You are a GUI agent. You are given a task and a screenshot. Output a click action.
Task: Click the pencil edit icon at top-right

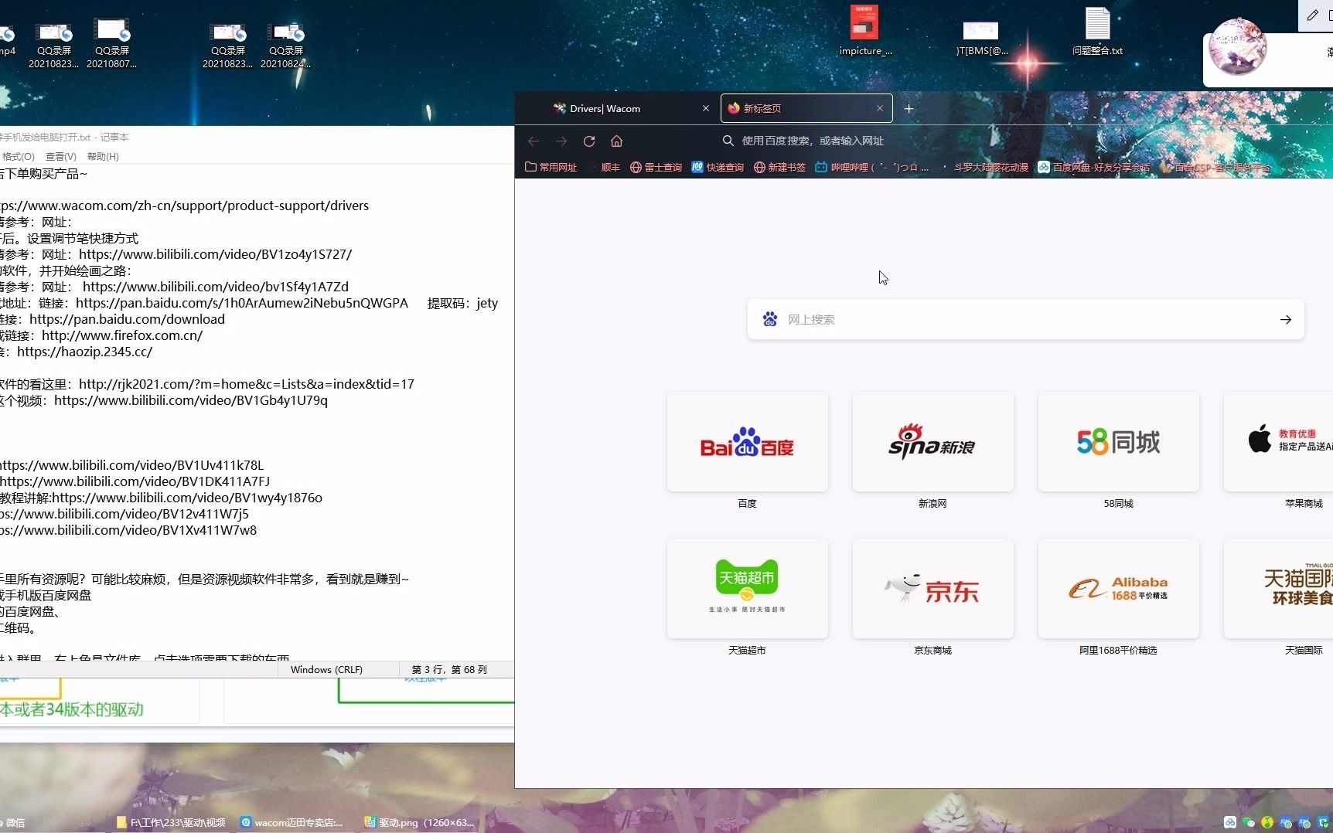[x=1312, y=15]
